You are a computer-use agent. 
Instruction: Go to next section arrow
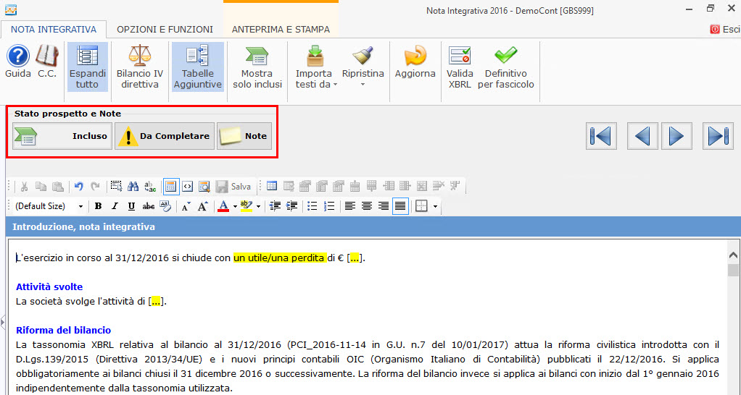tap(676, 136)
